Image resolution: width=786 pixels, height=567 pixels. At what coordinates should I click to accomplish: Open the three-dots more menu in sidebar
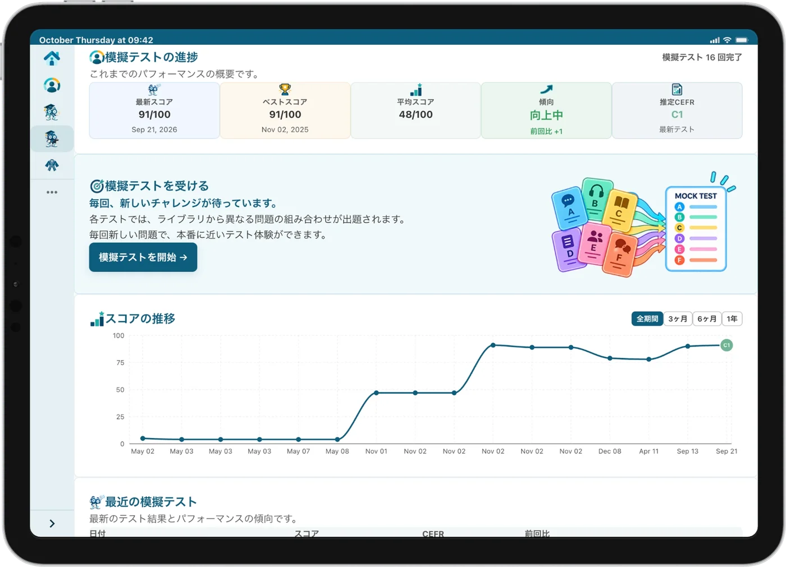tap(52, 192)
